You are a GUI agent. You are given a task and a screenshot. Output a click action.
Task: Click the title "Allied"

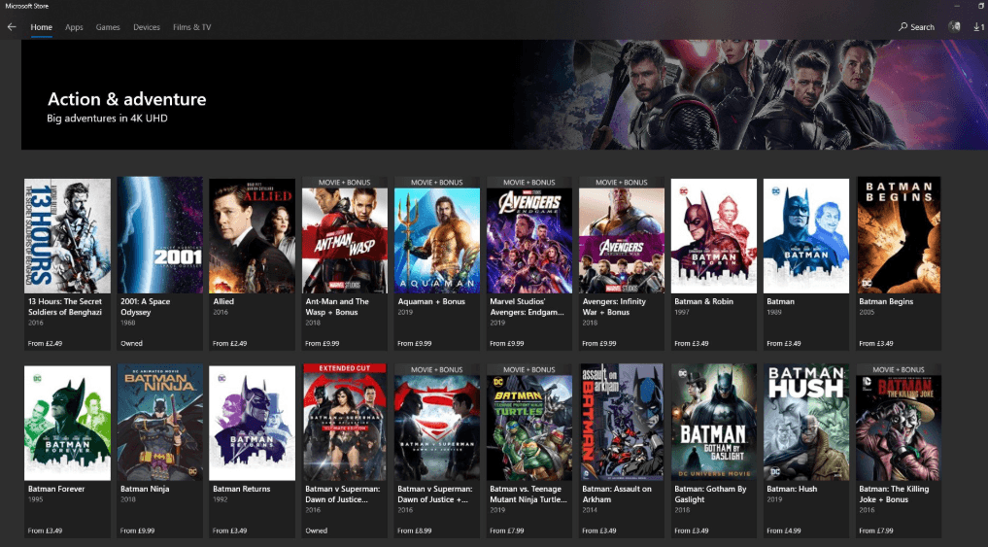223,301
